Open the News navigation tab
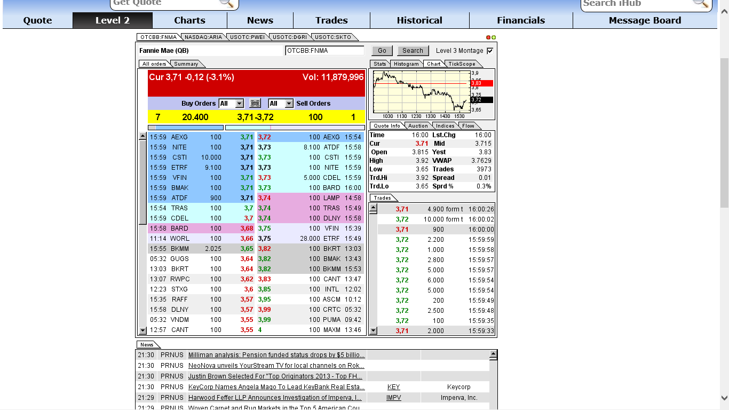 (260, 20)
